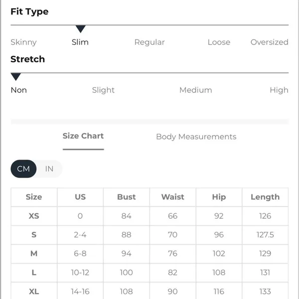
Task: Select High stretch label
Action: point(279,90)
